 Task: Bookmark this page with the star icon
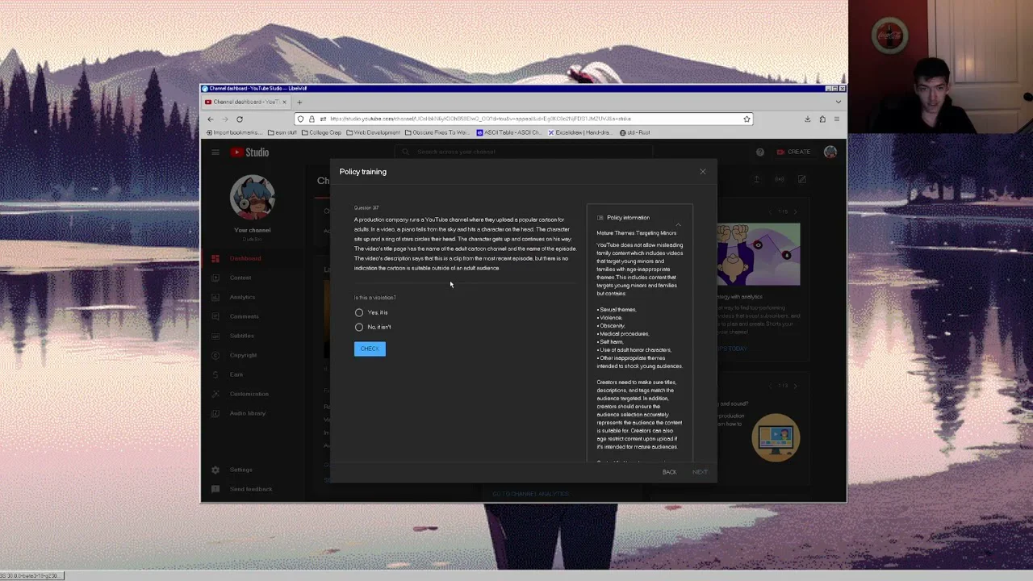(x=747, y=119)
